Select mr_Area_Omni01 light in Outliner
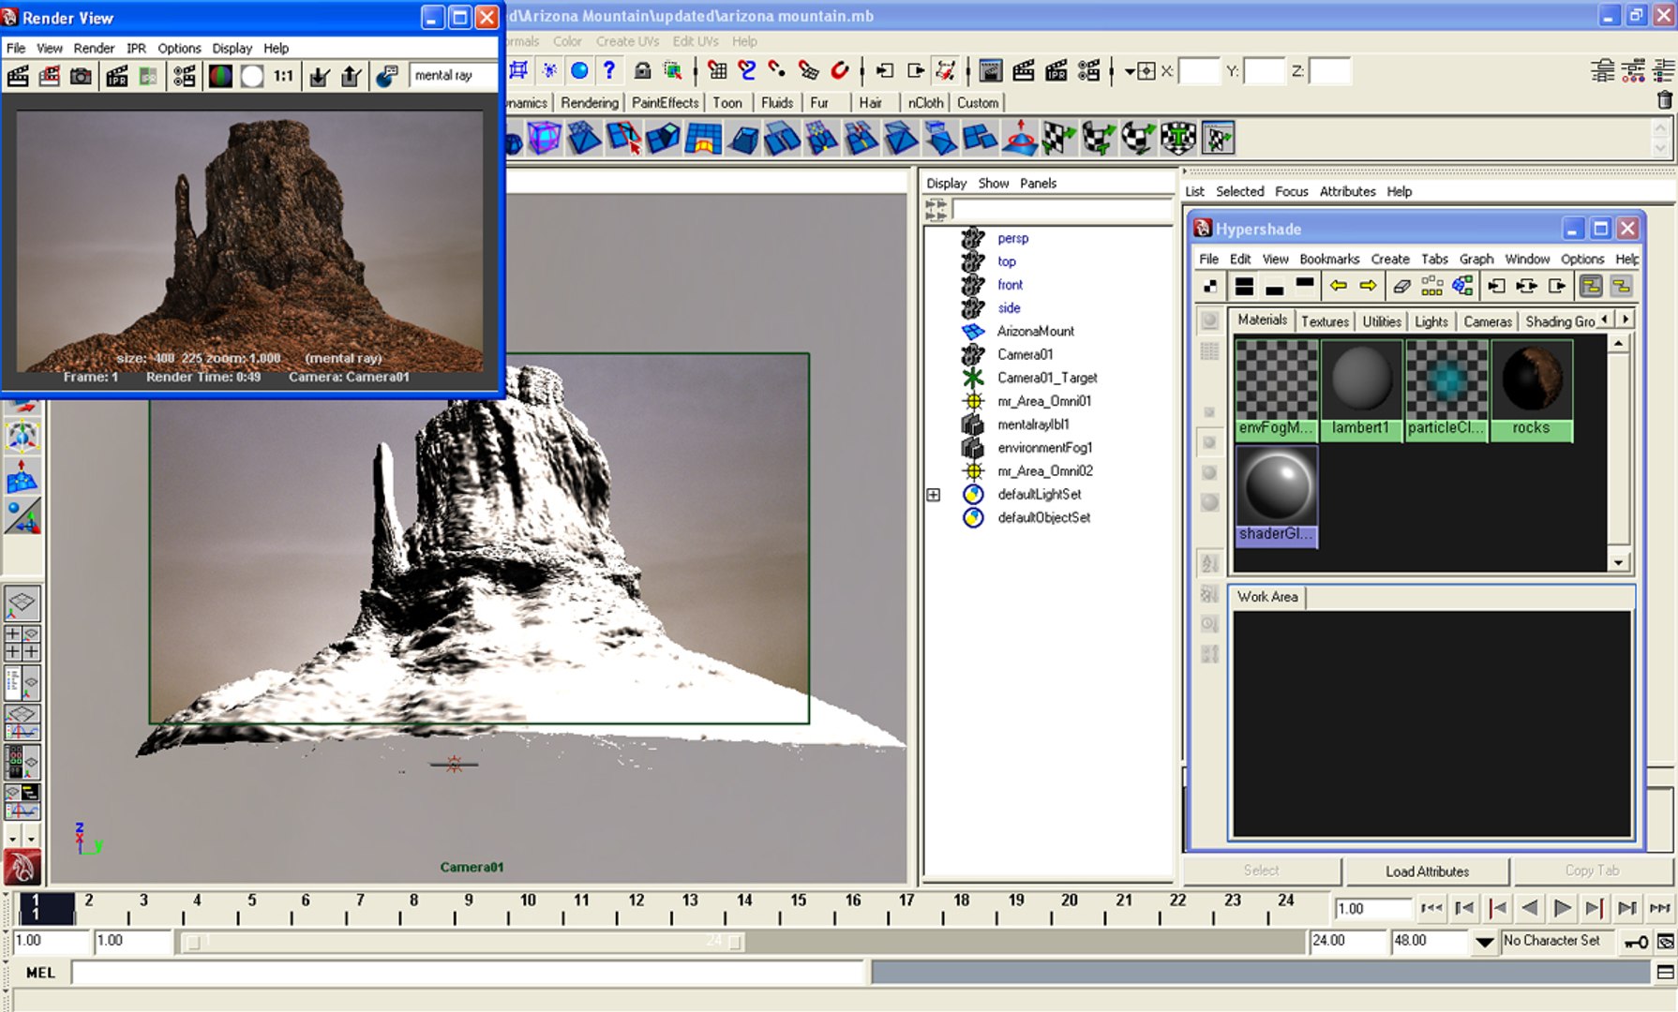This screenshot has width=1678, height=1012. [1044, 401]
